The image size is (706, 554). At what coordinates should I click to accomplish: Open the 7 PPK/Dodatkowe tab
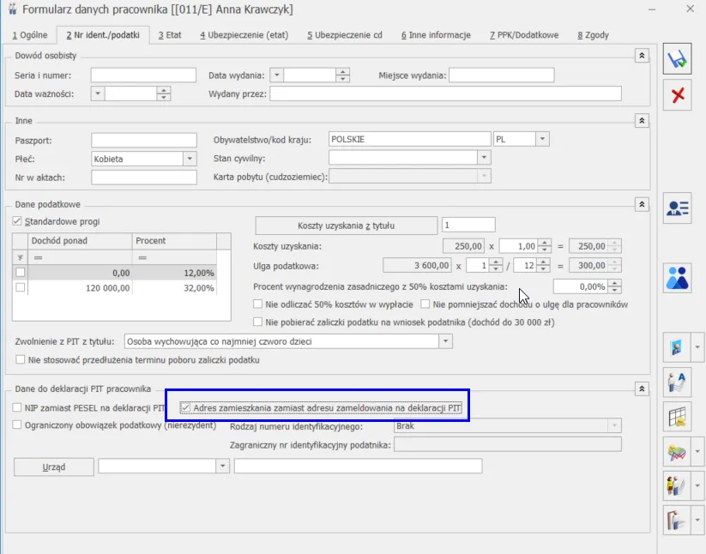[523, 35]
